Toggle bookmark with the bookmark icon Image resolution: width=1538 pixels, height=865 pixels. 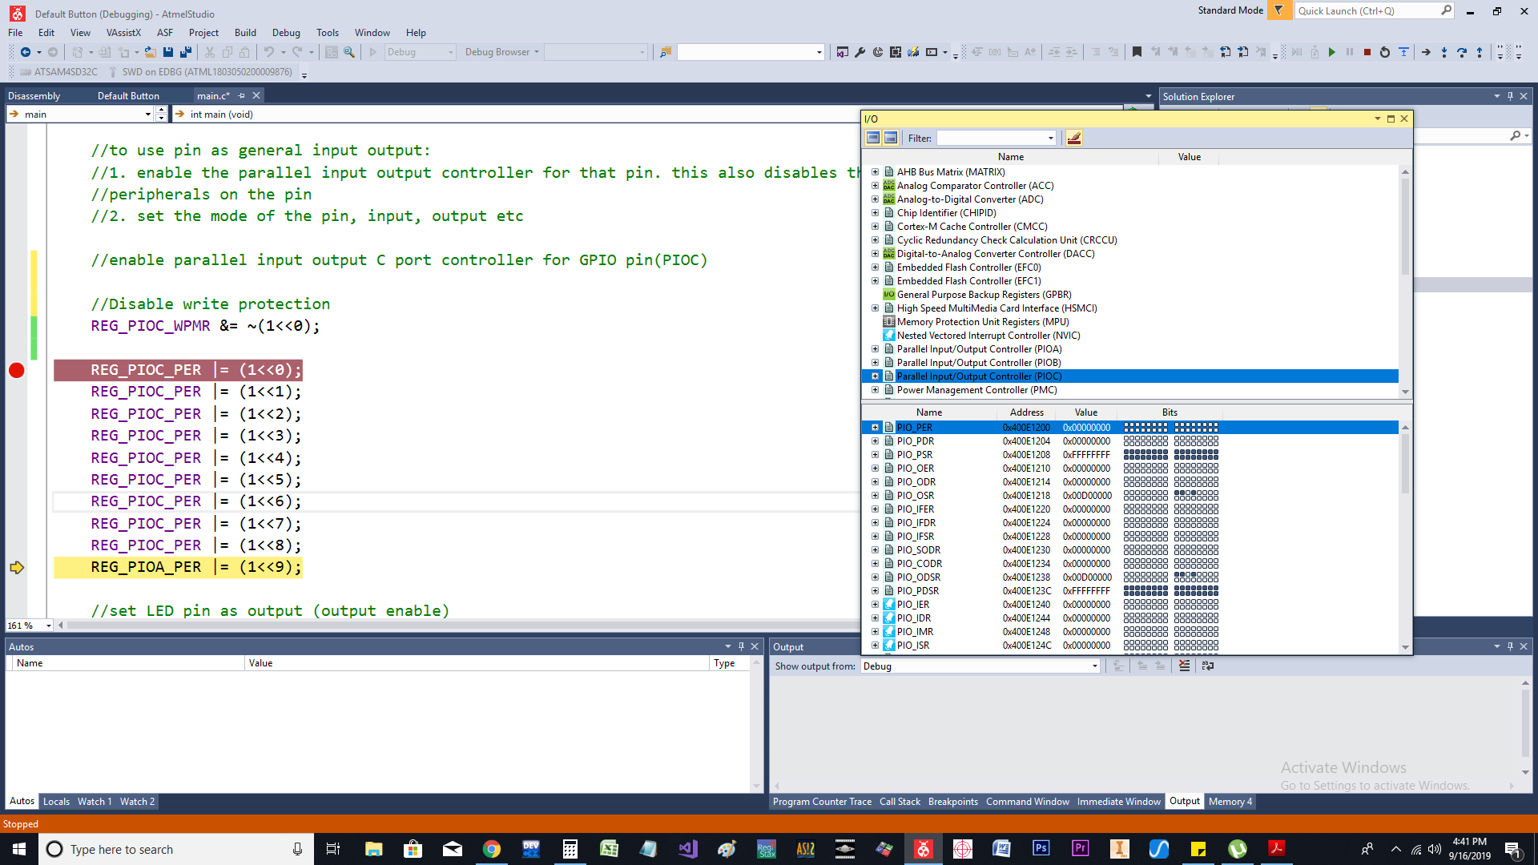coord(1137,52)
